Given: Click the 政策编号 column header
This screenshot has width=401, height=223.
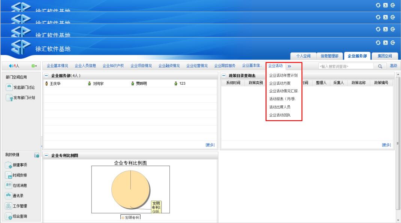Looking at the screenshot, I should [x=381, y=83].
